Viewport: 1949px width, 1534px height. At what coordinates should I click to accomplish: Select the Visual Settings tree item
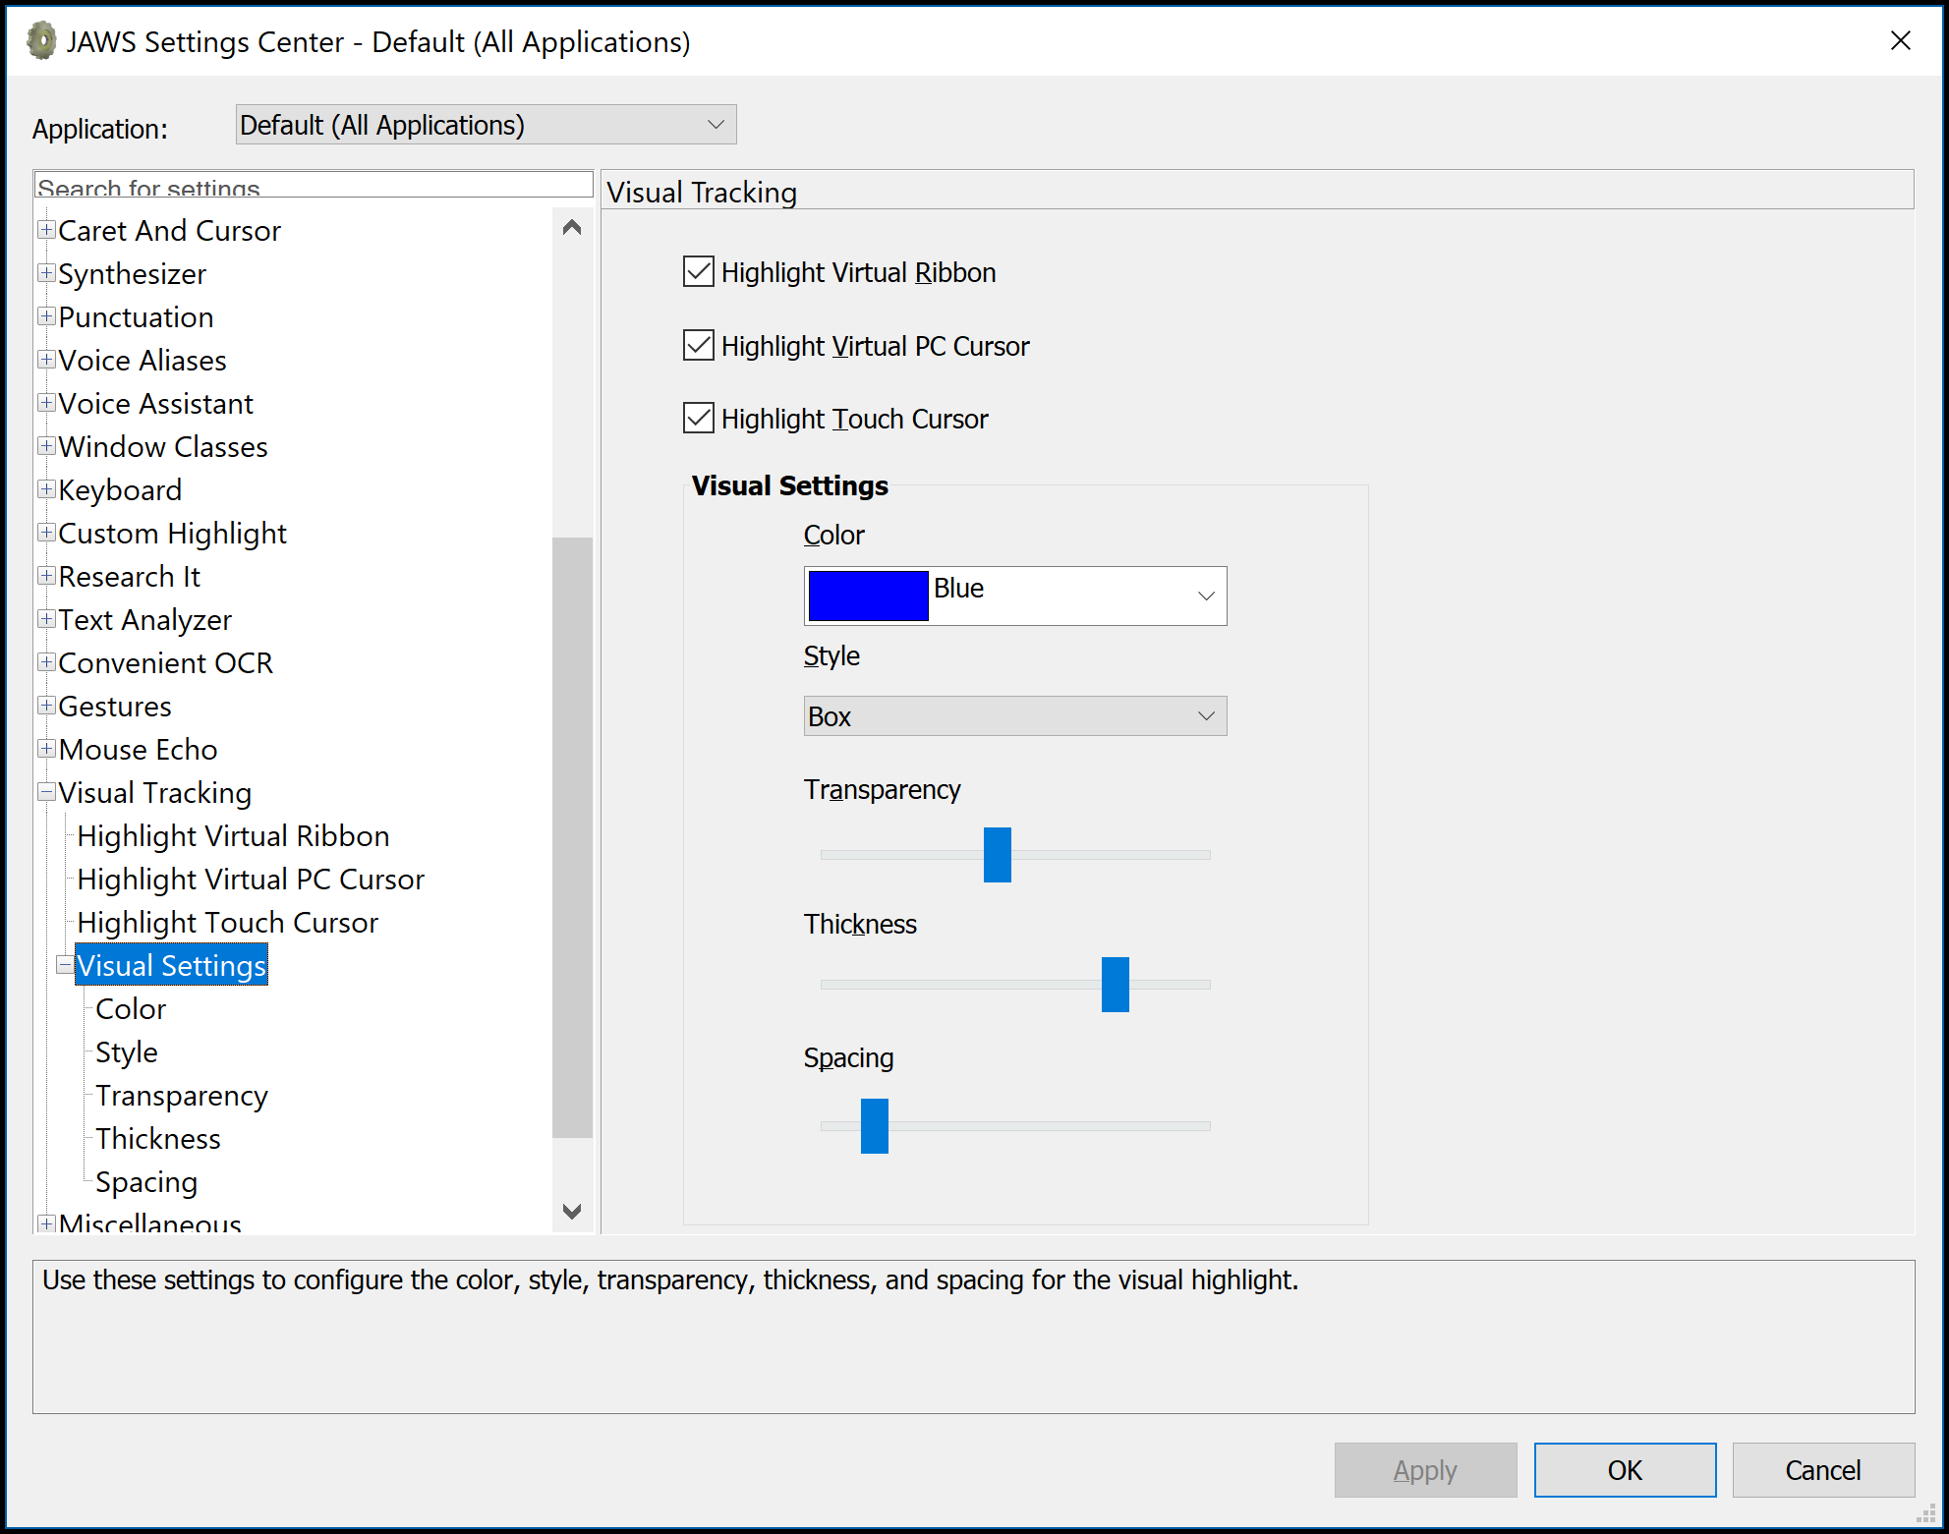point(171,966)
